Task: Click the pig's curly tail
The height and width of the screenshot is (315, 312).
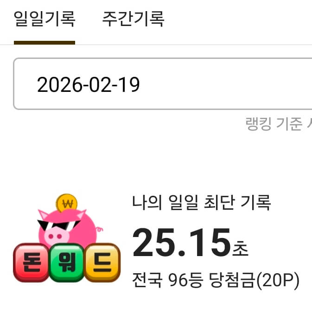Action: [100, 229]
